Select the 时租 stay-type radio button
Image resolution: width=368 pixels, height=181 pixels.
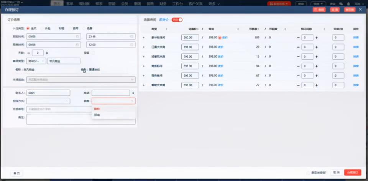pos(56,28)
